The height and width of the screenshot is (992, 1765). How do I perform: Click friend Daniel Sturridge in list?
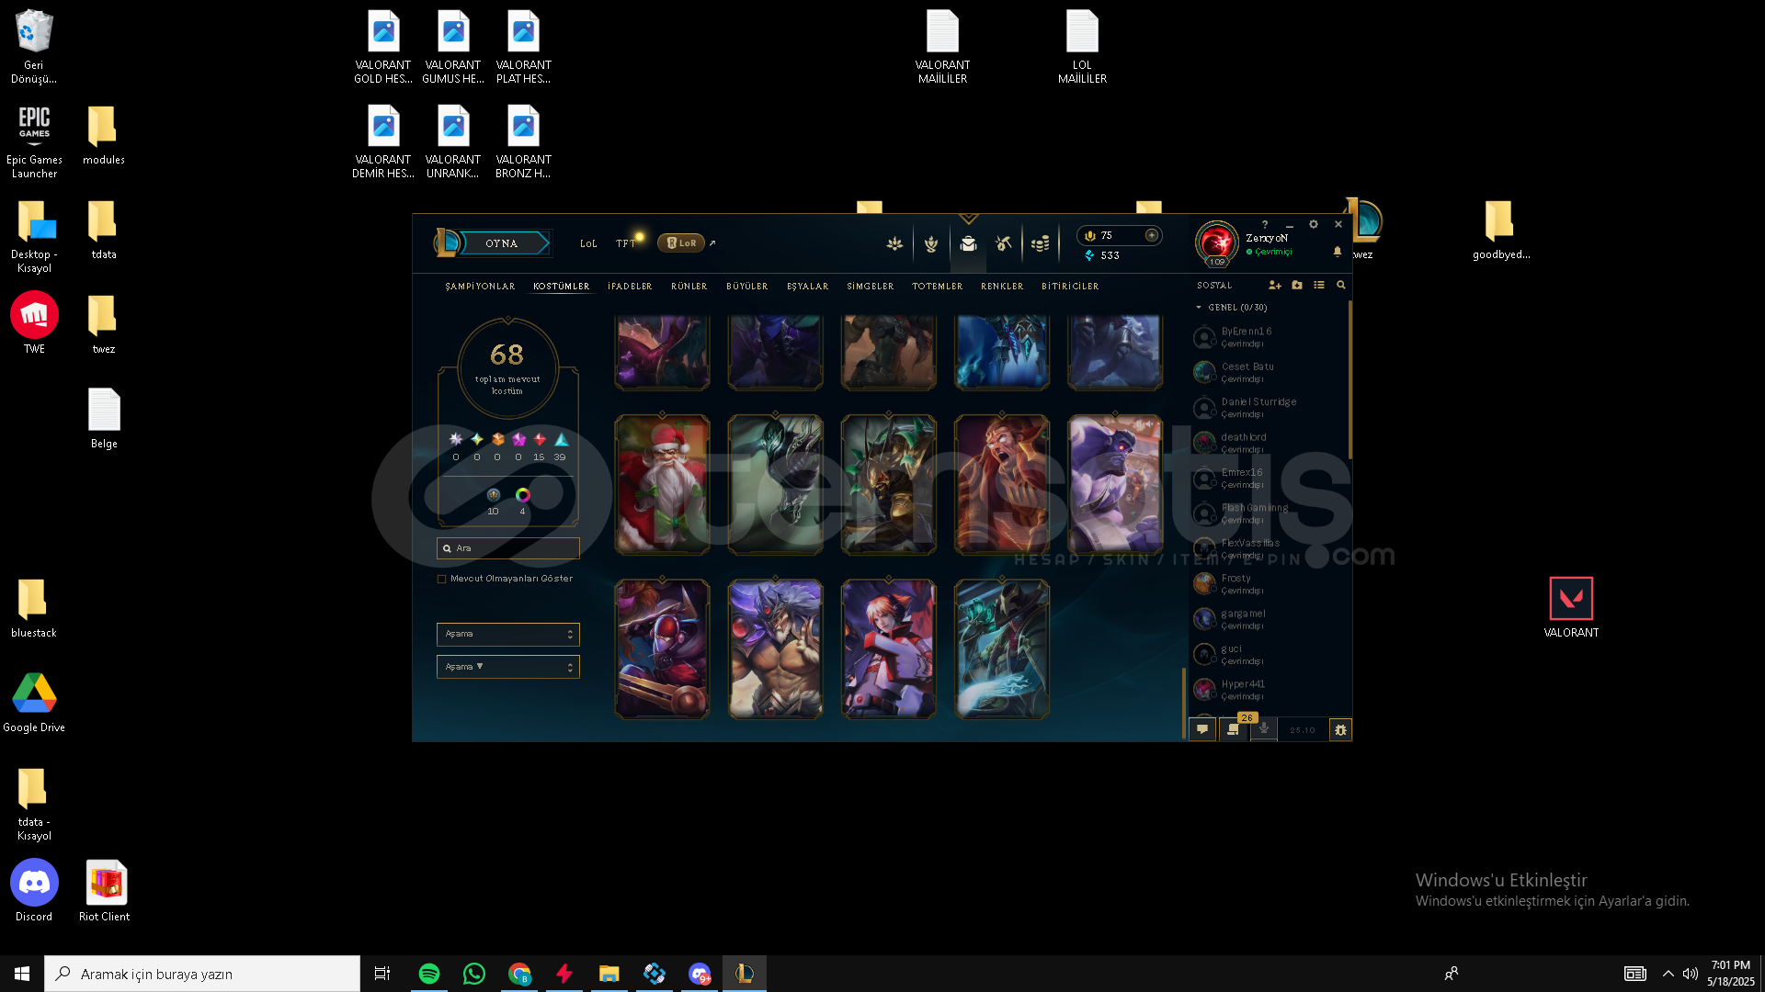[x=1267, y=408]
